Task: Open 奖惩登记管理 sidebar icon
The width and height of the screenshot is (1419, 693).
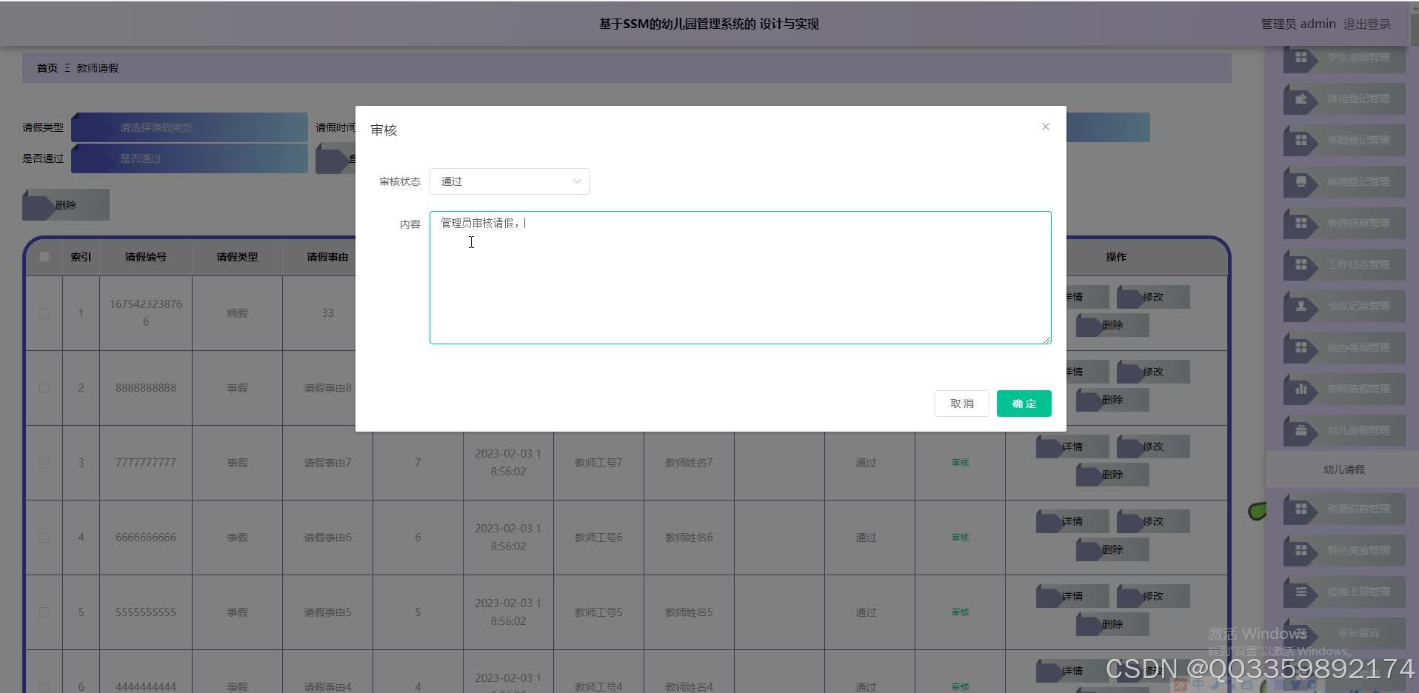Action: pos(1301,140)
